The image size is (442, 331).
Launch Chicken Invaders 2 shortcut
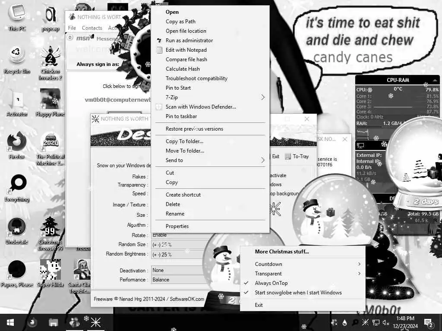50,63
